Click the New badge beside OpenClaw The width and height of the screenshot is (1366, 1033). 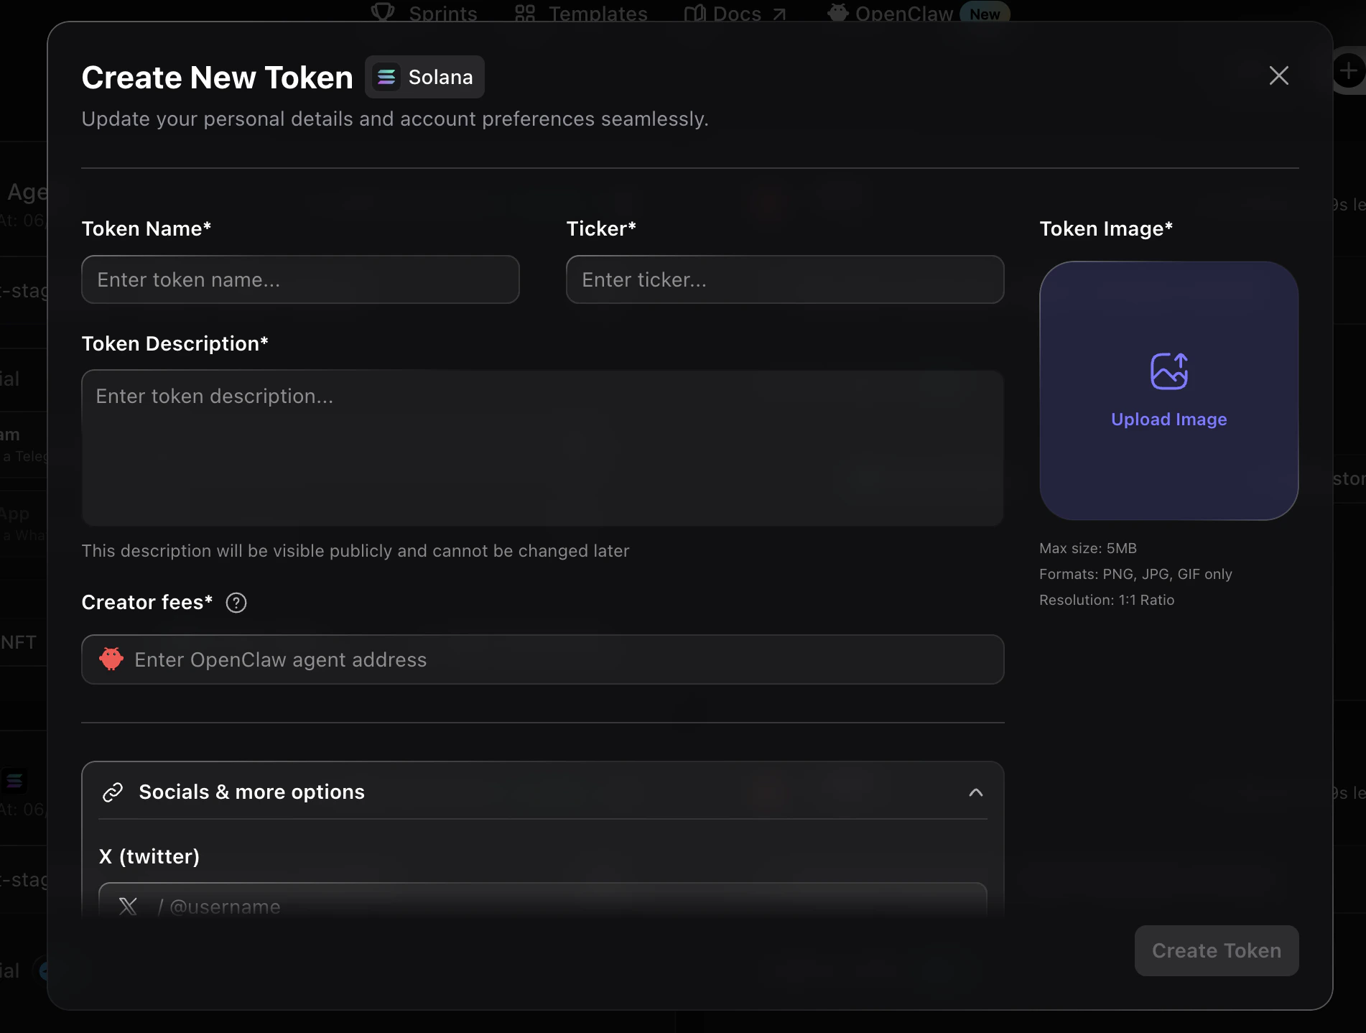click(x=984, y=14)
